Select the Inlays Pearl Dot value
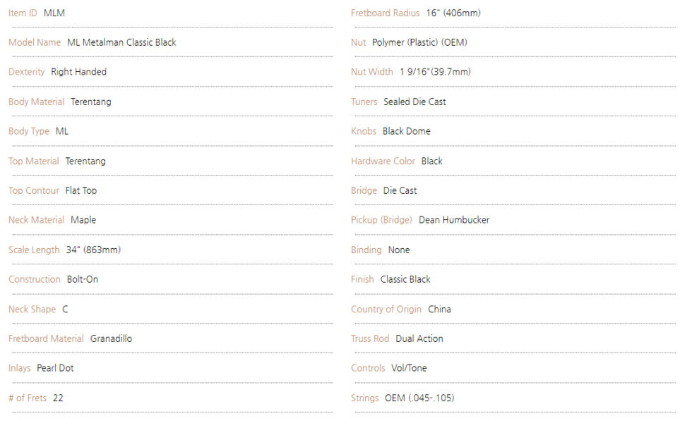 point(55,368)
